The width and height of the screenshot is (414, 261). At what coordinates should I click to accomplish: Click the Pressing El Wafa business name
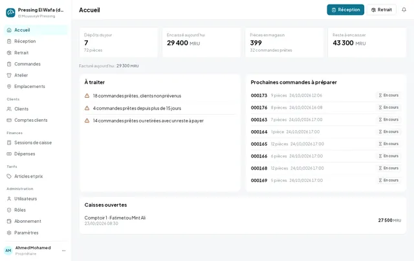click(x=41, y=10)
